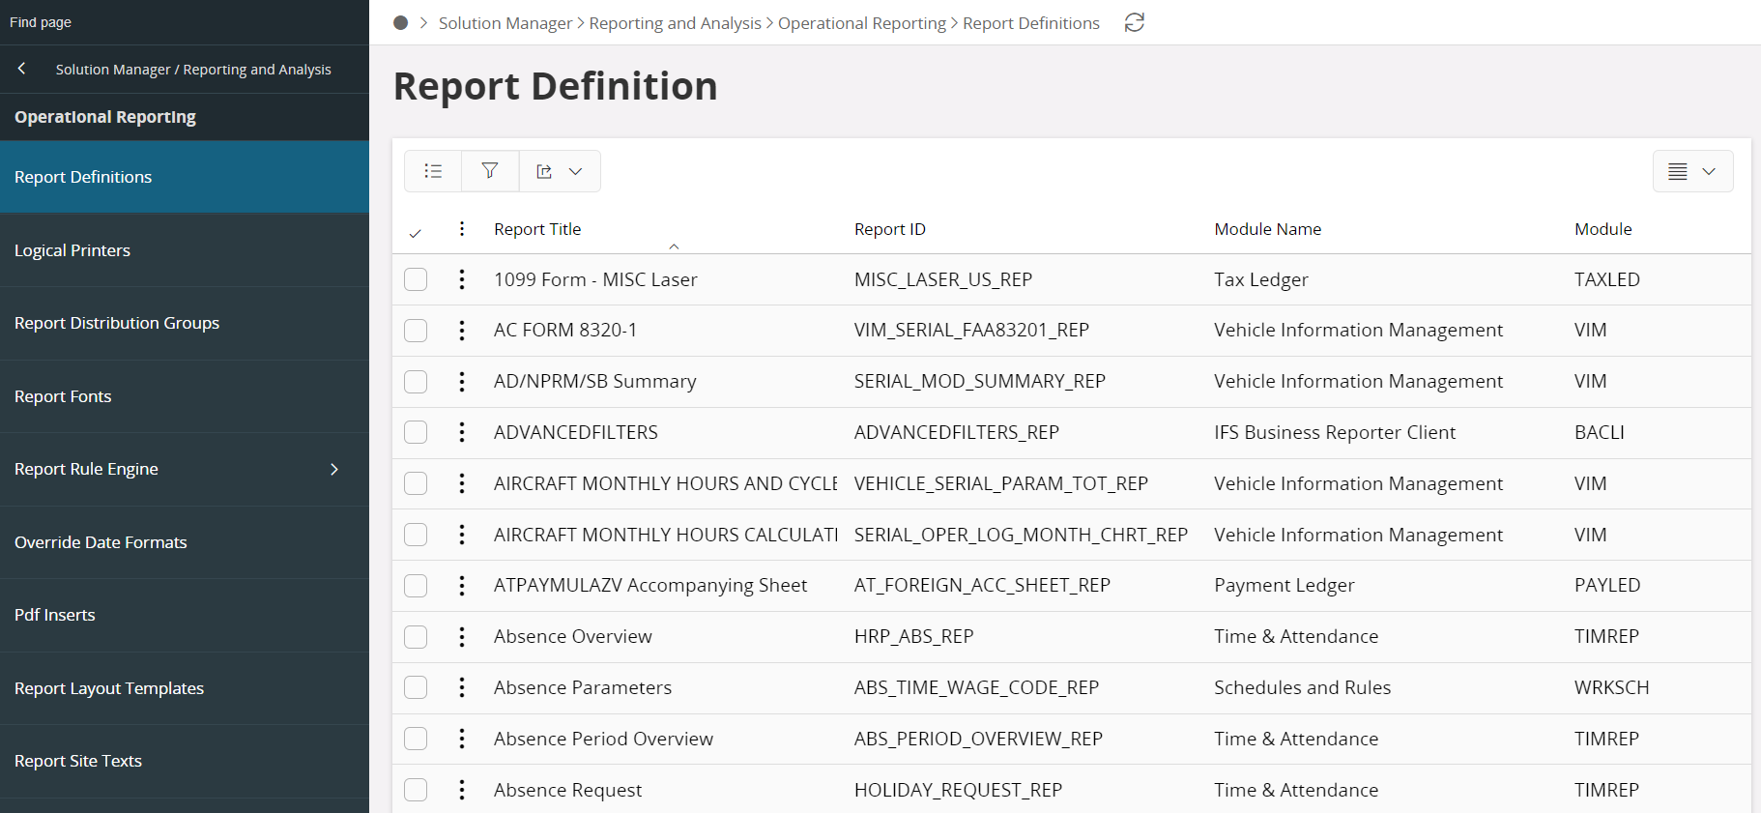Open row menu for AD/NPRM/SB Summary
The height and width of the screenshot is (813, 1761).
click(x=462, y=382)
